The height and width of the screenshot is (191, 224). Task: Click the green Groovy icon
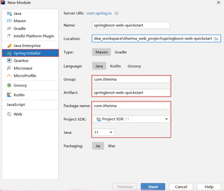9,85
